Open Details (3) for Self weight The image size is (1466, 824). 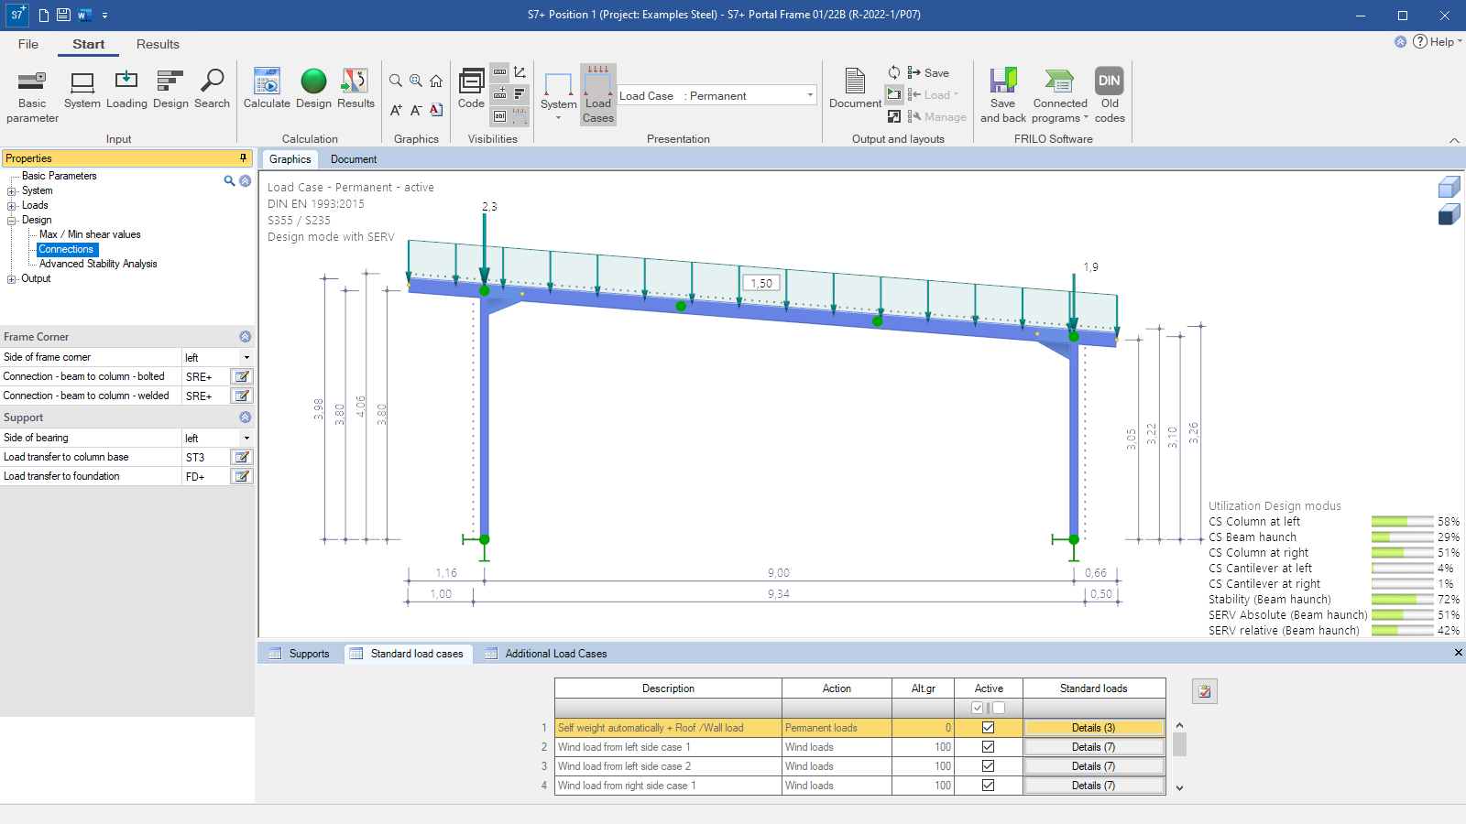pyautogui.click(x=1094, y=728)
